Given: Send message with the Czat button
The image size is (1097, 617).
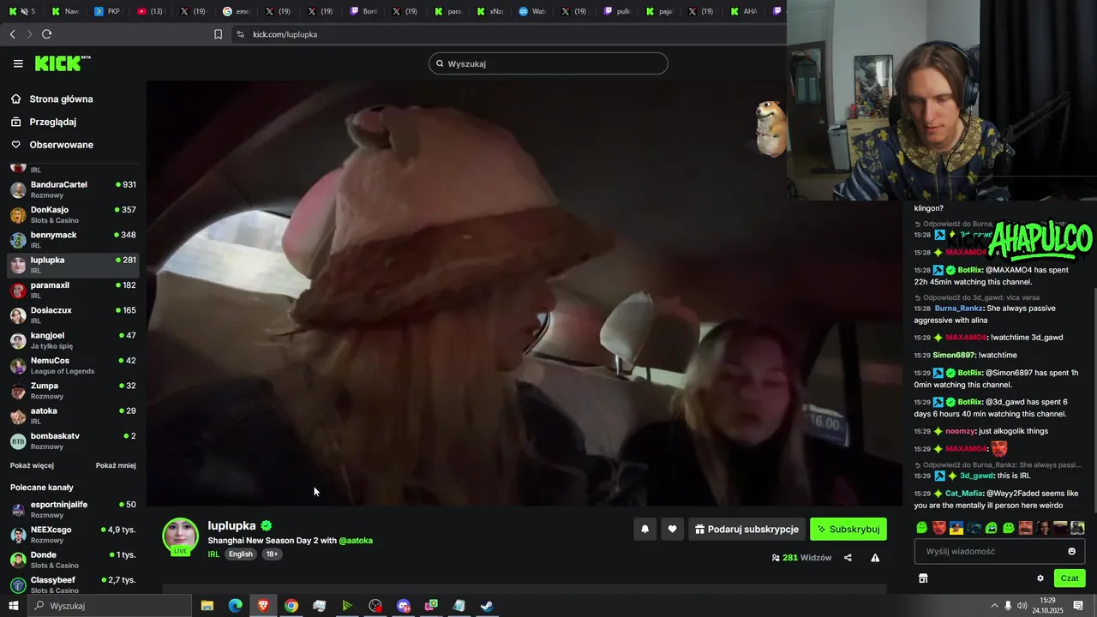Looking at the screenshot, I should [x=1070, y=578].
